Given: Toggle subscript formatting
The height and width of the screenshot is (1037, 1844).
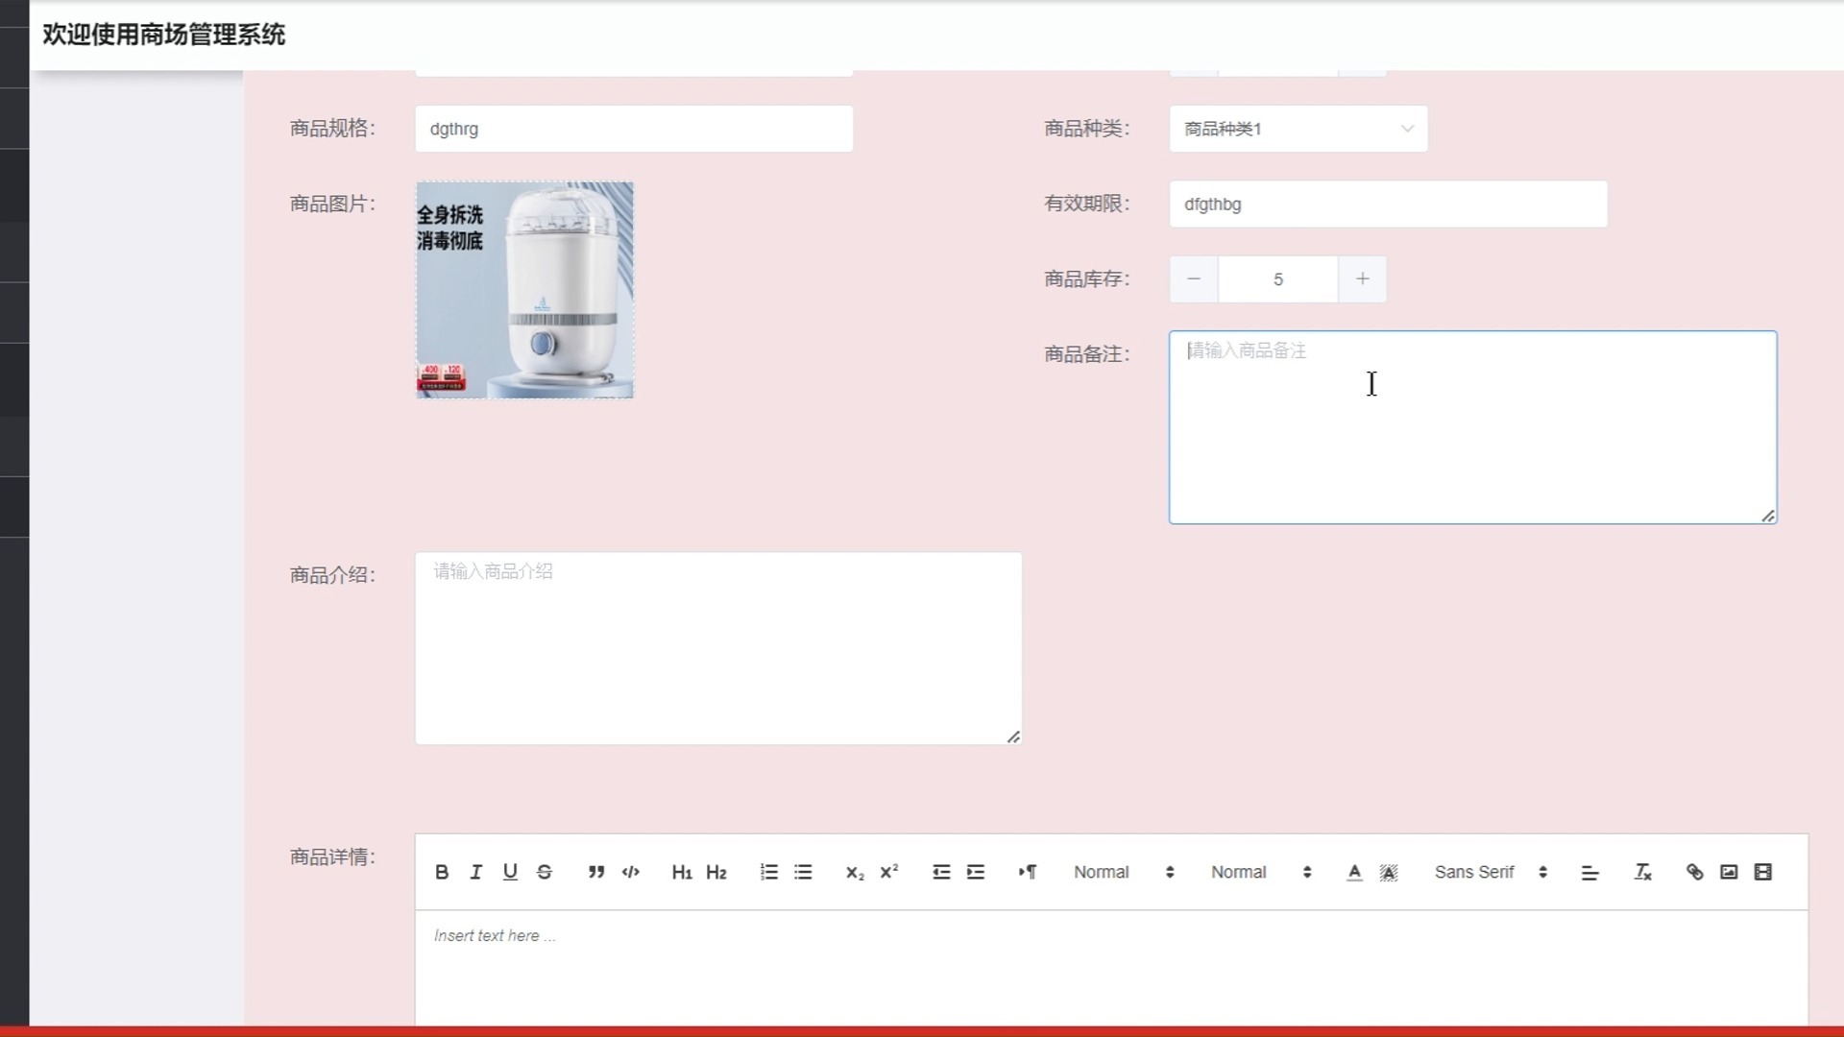Looking at the screenshot, I should 854,872.
